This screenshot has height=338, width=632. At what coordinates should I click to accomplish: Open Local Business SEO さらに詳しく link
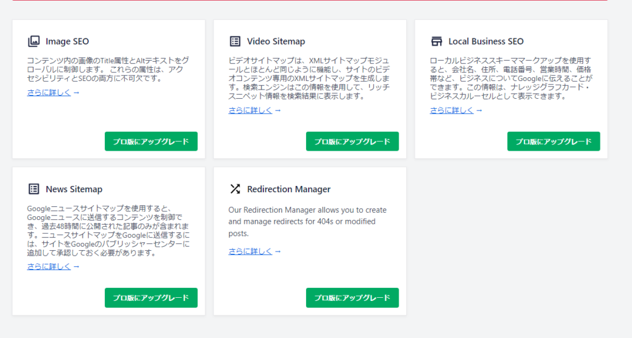tap(452, 110)
